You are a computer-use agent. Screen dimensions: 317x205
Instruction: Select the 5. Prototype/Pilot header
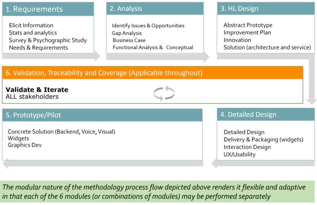click(102, 115)
